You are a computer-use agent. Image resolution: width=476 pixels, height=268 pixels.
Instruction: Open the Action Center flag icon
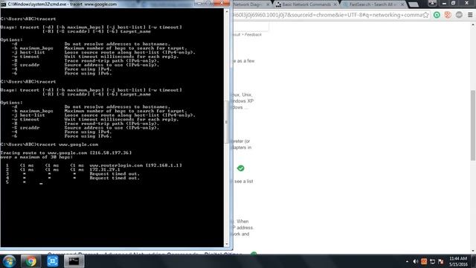[441, 261]
